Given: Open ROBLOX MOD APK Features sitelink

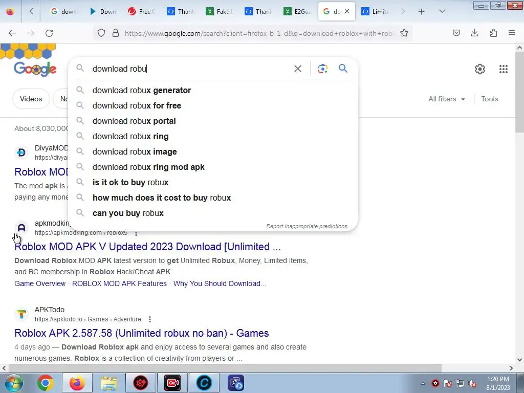Looking at the screenshot, I should pos(119,283).
